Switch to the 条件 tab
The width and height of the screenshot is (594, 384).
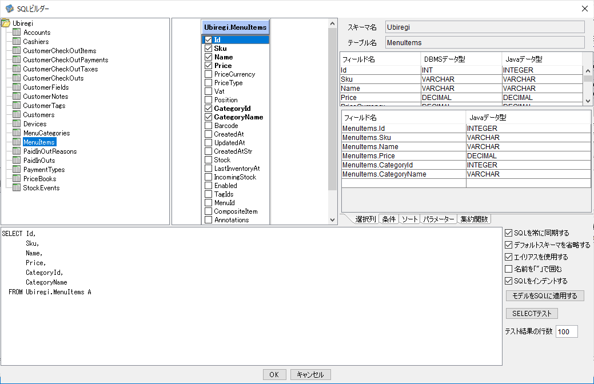click(389, 219)
